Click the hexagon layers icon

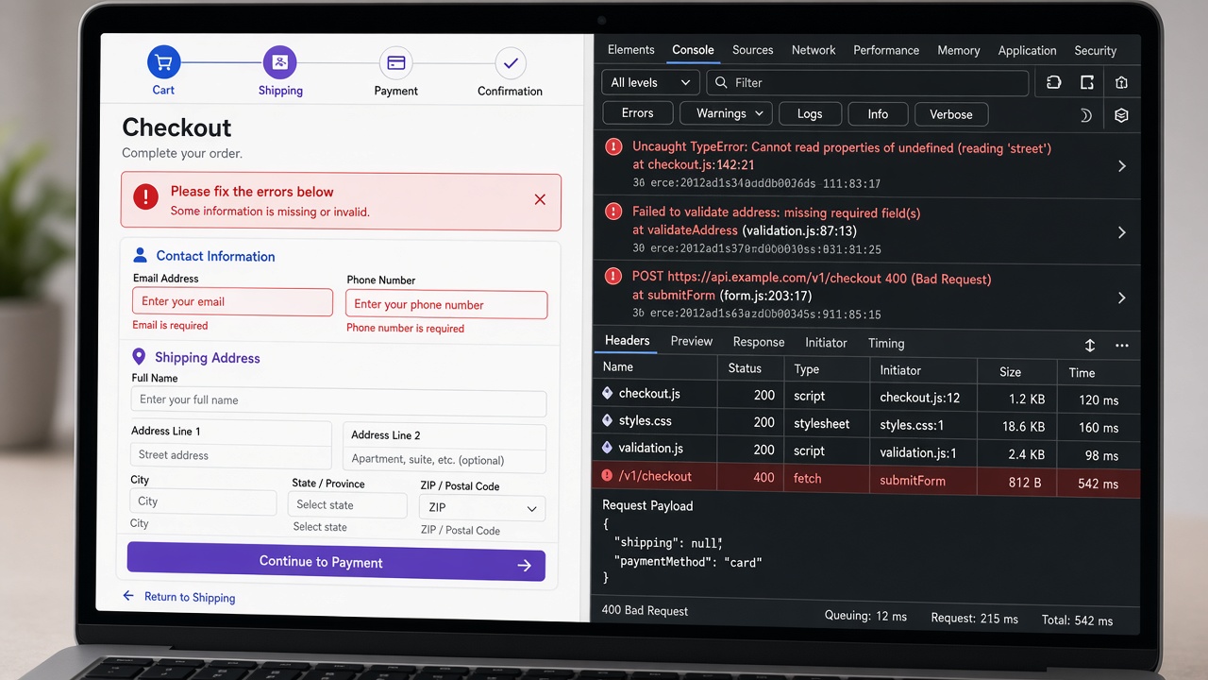click(1121, 115)
